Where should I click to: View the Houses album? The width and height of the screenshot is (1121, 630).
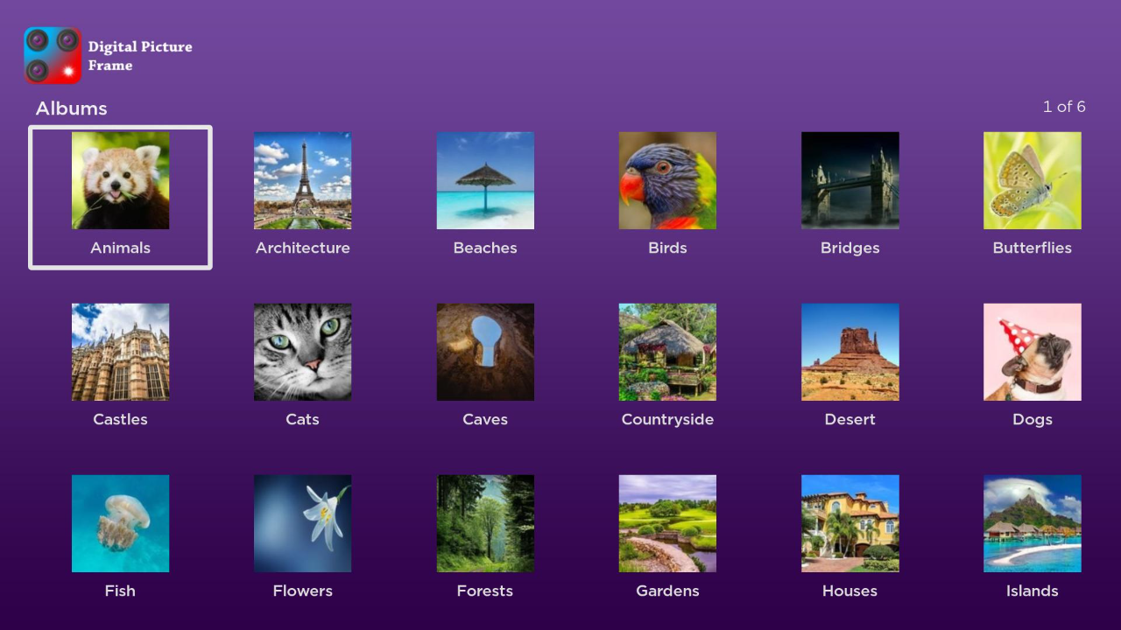[x=850, y=523]
